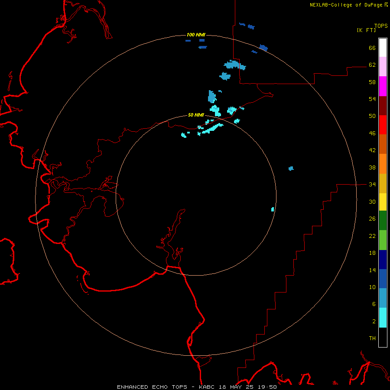Click the elongated cyan echo inside the 50 NMI ring

point(212,128)
